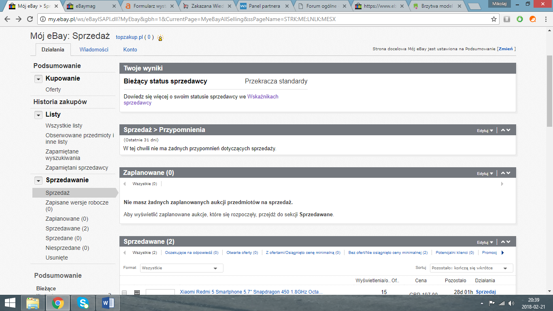553x311 pixels.
Task: Click the light bulb icon beside topzakup.pl
Action: pos(160,38)
